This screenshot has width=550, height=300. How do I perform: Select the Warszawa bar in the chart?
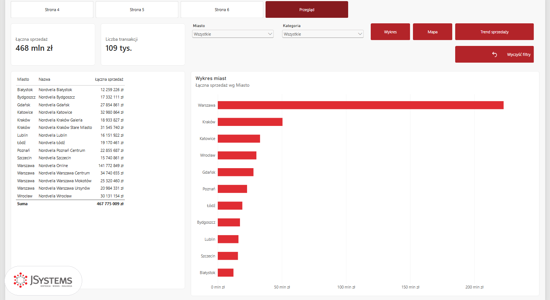360,105
